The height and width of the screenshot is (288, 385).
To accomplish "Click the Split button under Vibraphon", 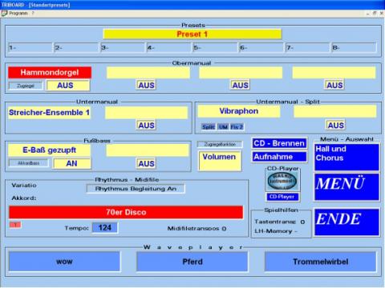I will pos(209,127).
